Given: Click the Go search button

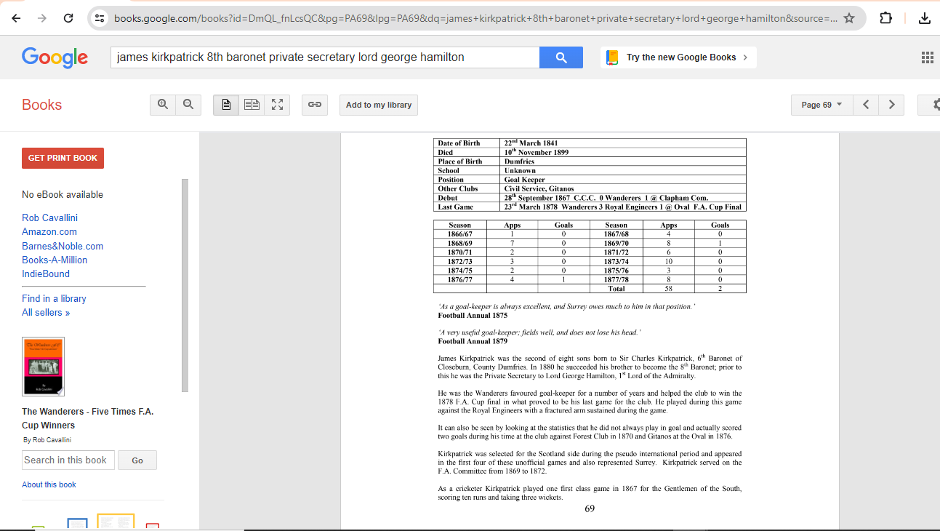Looking at the screenshot, I should point(137,460).
